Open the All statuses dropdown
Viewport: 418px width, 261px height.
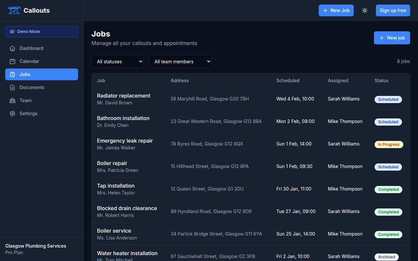(118, 61)
